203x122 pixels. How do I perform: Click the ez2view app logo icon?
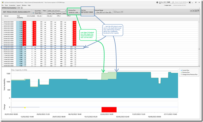pyautogui.click(x=3, y=2)
